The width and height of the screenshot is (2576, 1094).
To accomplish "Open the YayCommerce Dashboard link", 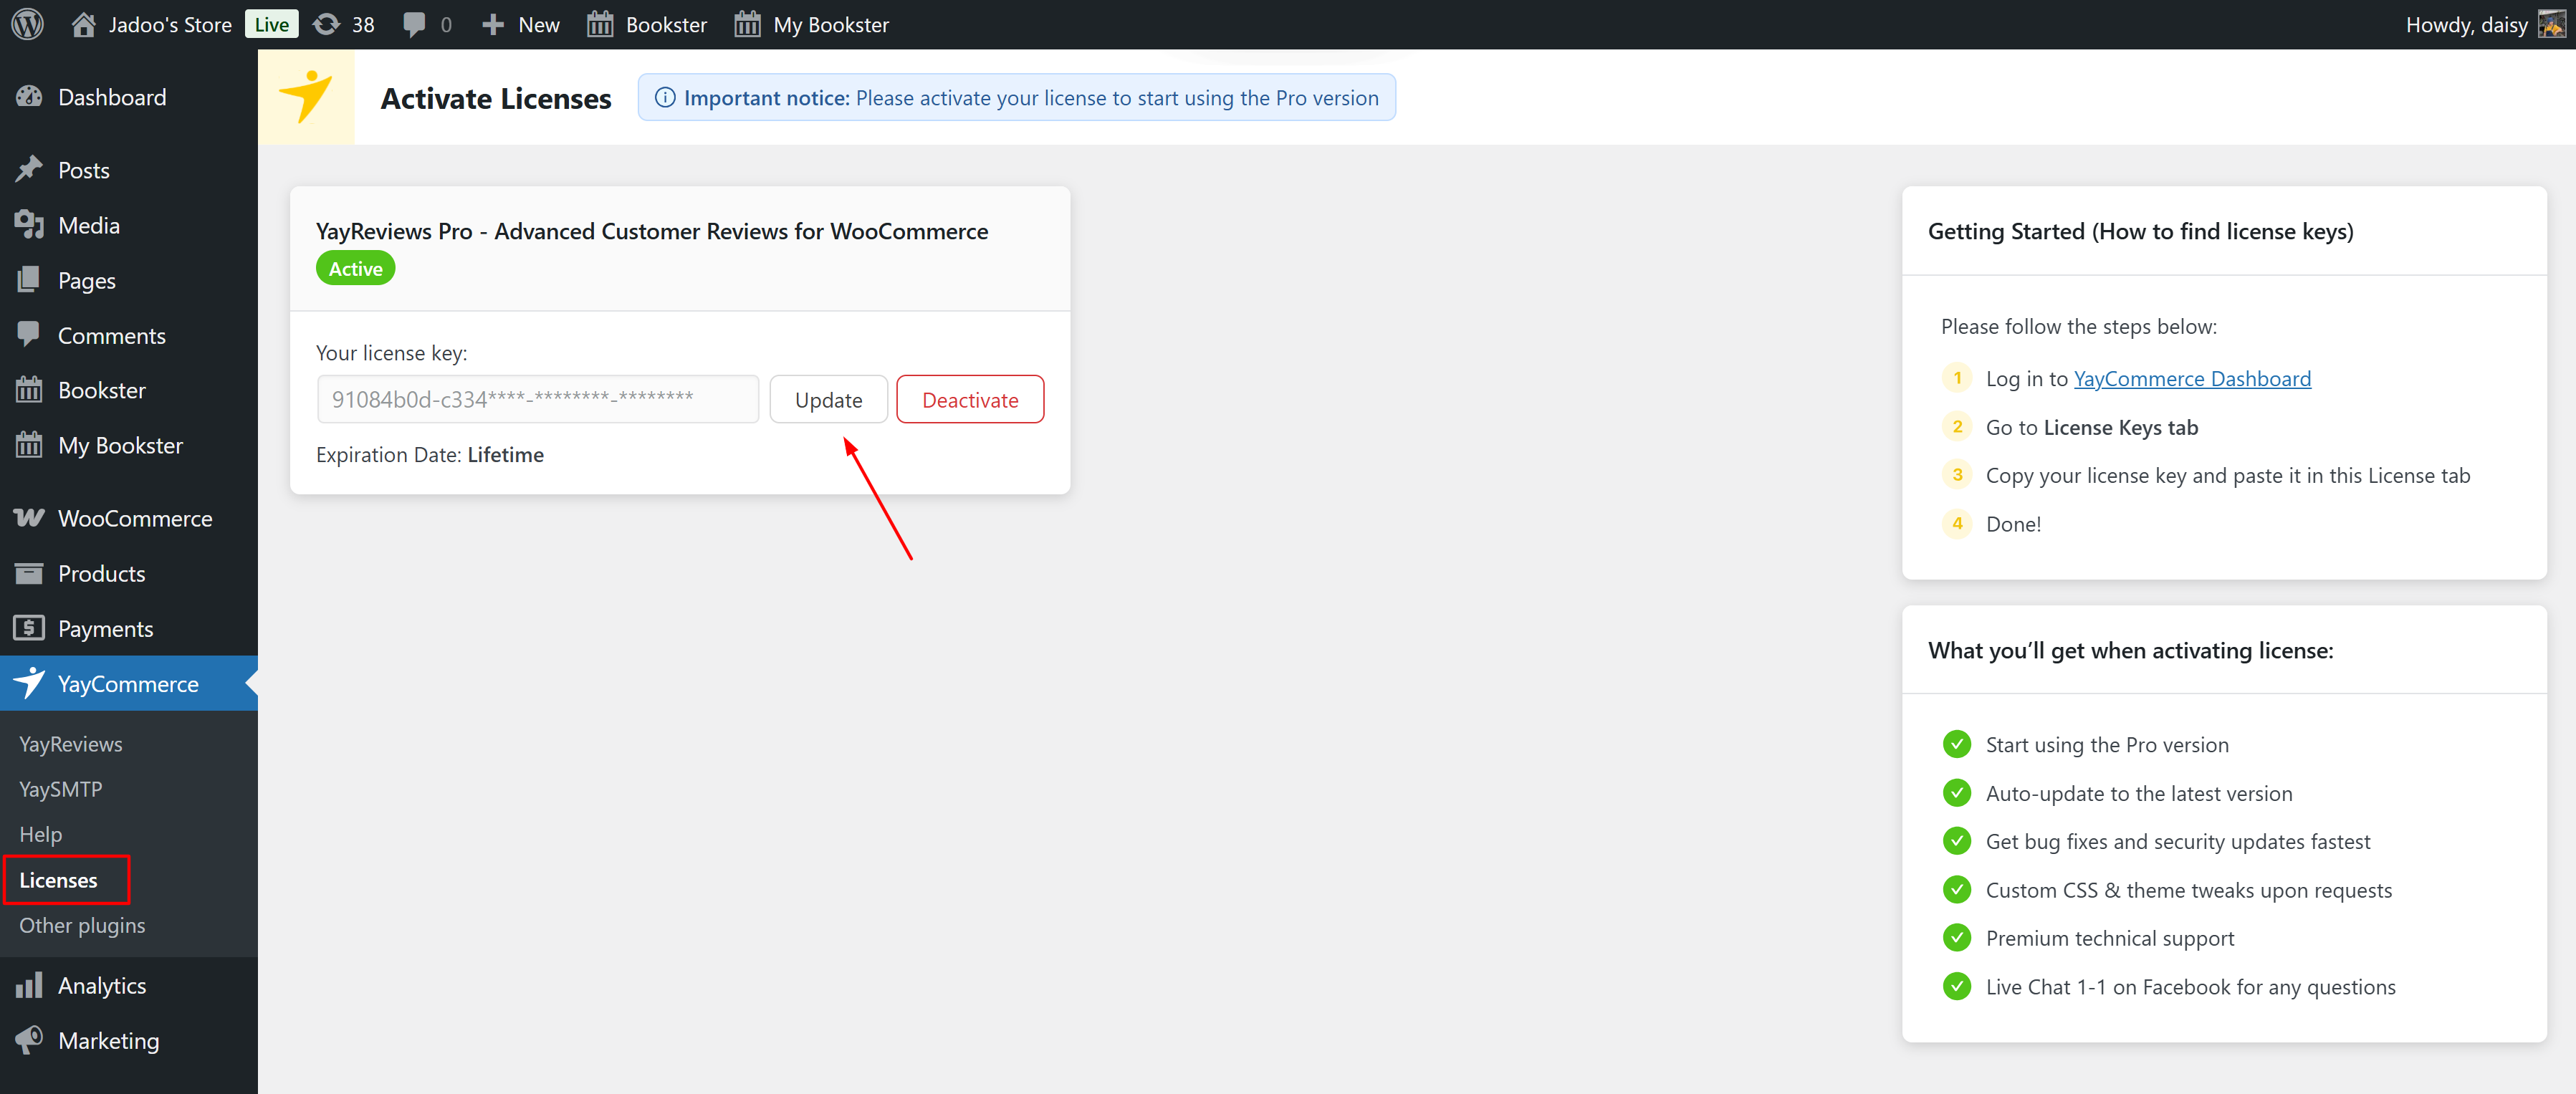I will point(2191,378).
